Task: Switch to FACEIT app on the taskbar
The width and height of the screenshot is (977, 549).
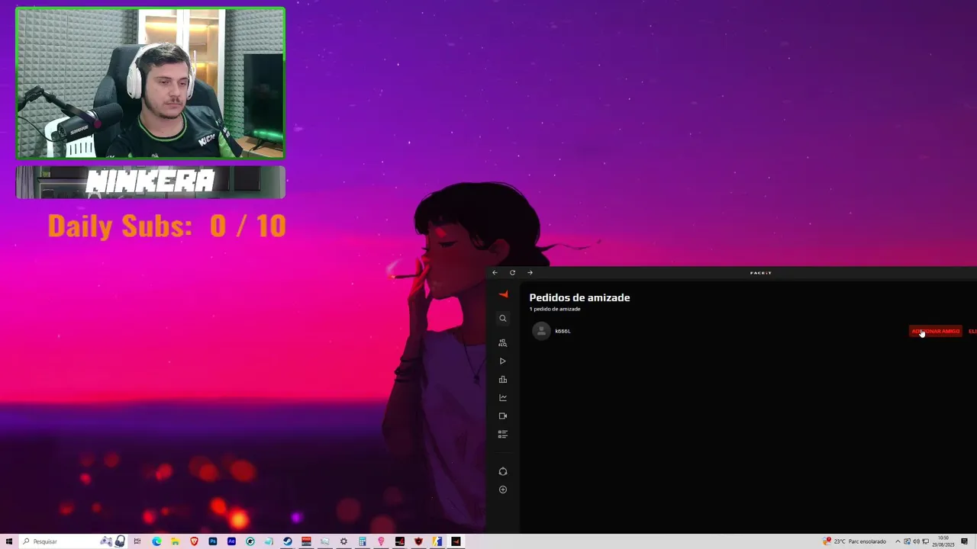Action: pyautogui.click(x=456, y=541)
